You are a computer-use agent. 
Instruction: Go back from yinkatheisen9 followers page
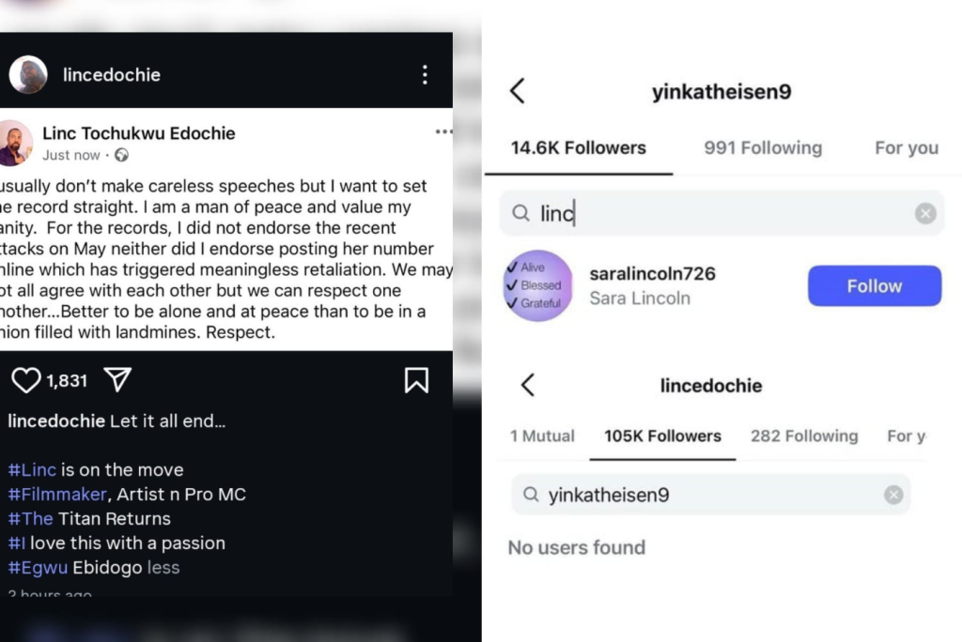518,91
